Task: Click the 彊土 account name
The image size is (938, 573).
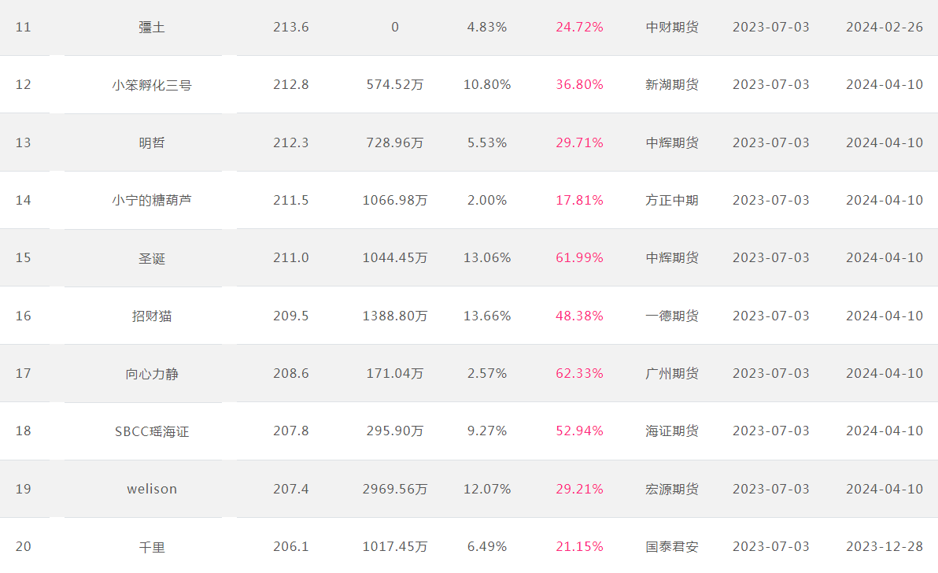Action: pyautogui.click(x=152, y=28)
